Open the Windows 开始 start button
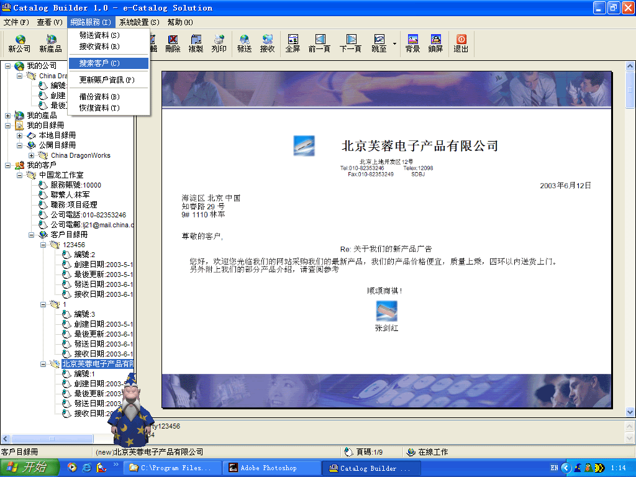Viewport: 636px width, 477px height. pyautogui.click(x=30, y=468)
